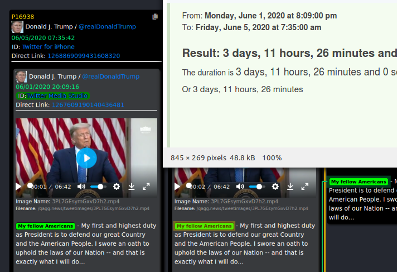Screen dimensions: 397x272
Task: Open direct link 1267609190140436481
Action: (88, 105)
